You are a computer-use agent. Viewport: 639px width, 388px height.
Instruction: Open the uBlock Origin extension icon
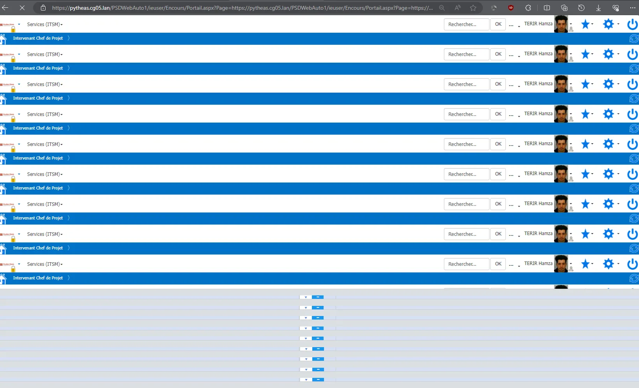[x=511, y=8]
